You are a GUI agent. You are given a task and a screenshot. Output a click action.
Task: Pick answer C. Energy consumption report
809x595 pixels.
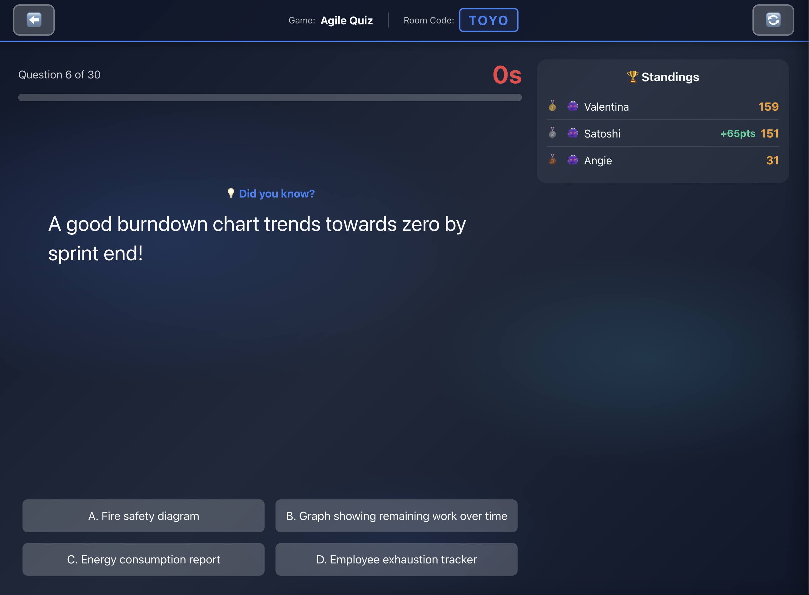(x=143, y=559)
